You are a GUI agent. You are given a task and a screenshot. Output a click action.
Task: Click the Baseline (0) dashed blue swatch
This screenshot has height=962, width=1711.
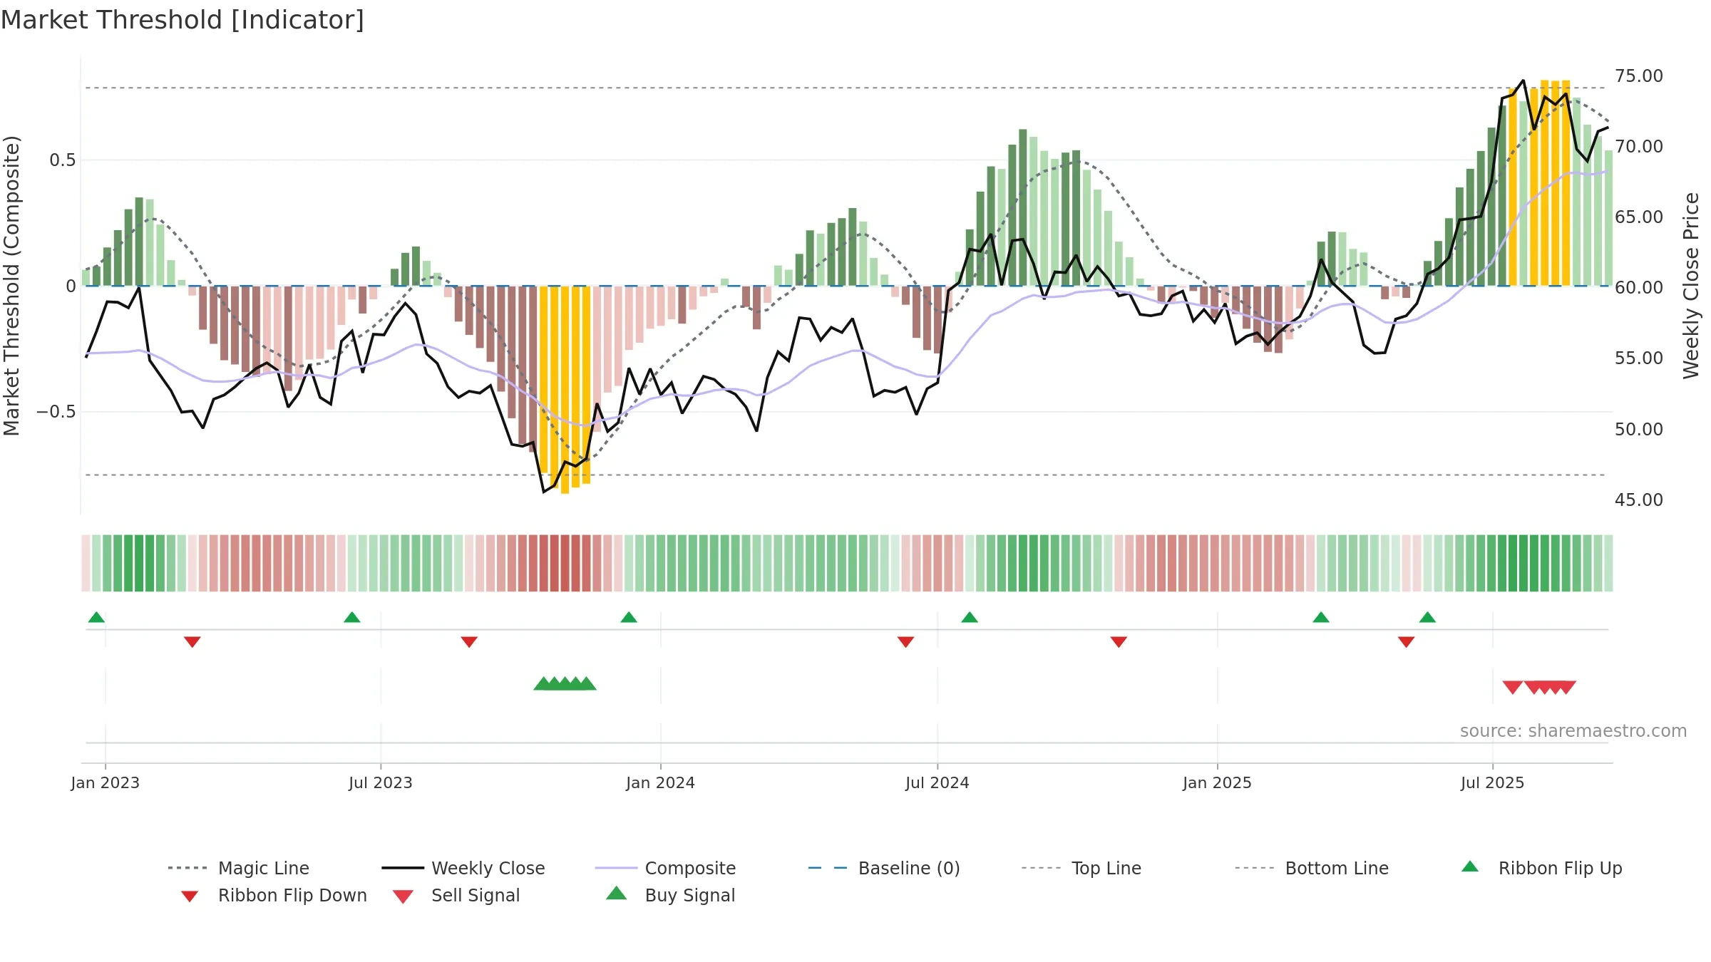tap(828, 868)
